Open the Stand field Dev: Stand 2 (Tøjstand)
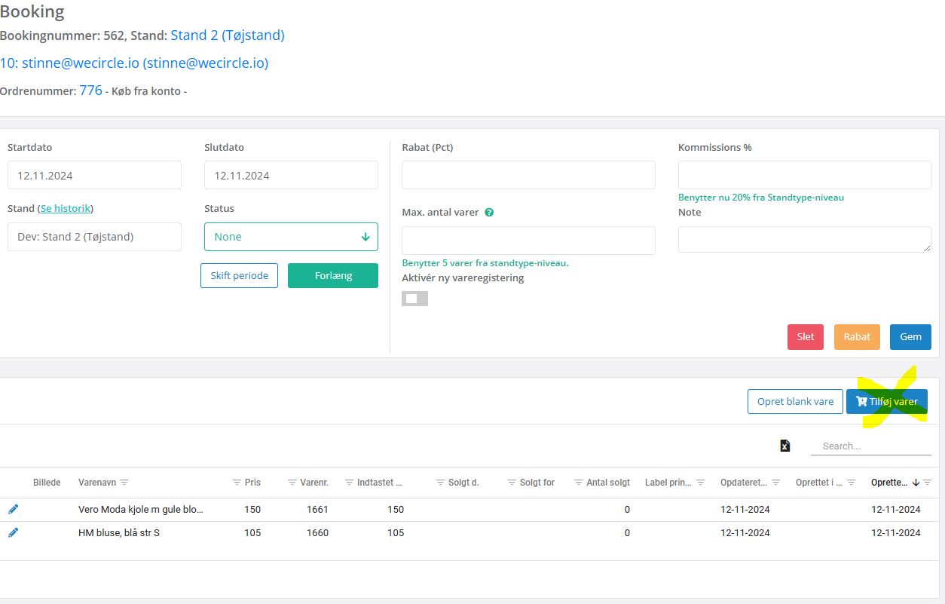 (94, 237)
